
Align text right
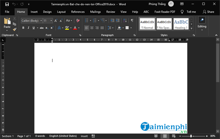97,28
